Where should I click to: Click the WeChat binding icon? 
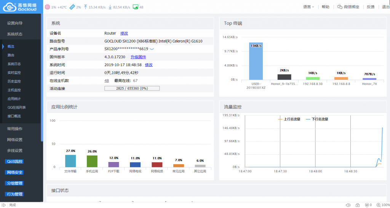(x=329, y=7)
